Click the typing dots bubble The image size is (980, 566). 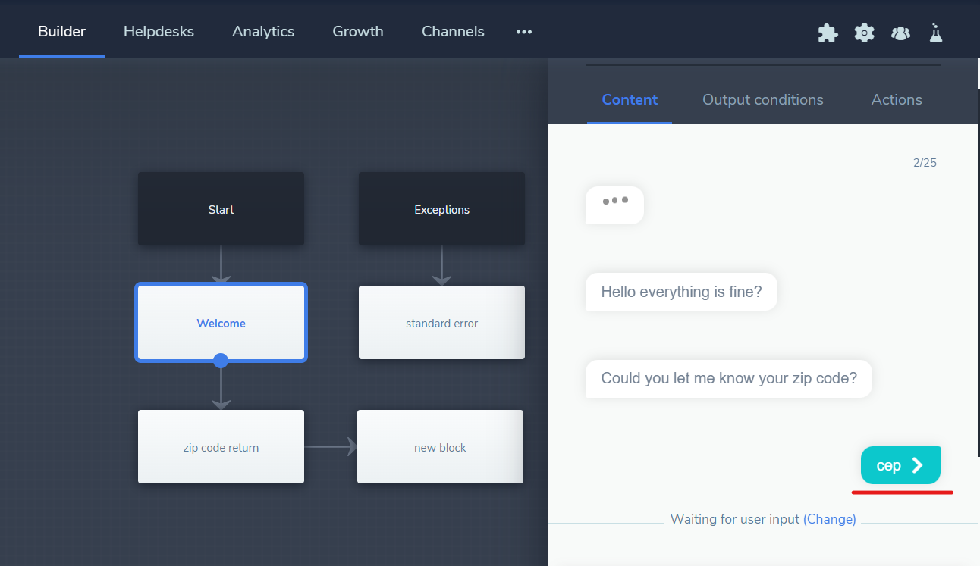[x=614, y=205]
